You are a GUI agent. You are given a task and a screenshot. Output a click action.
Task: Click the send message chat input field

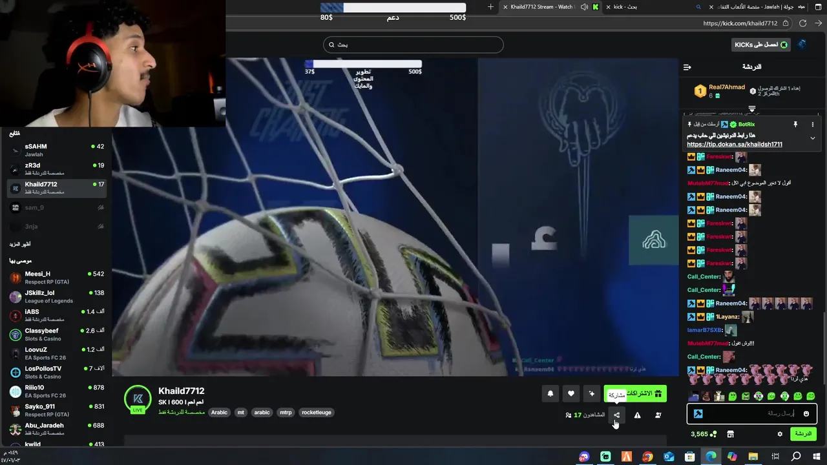pyautogui.click(x=752, y=413)
